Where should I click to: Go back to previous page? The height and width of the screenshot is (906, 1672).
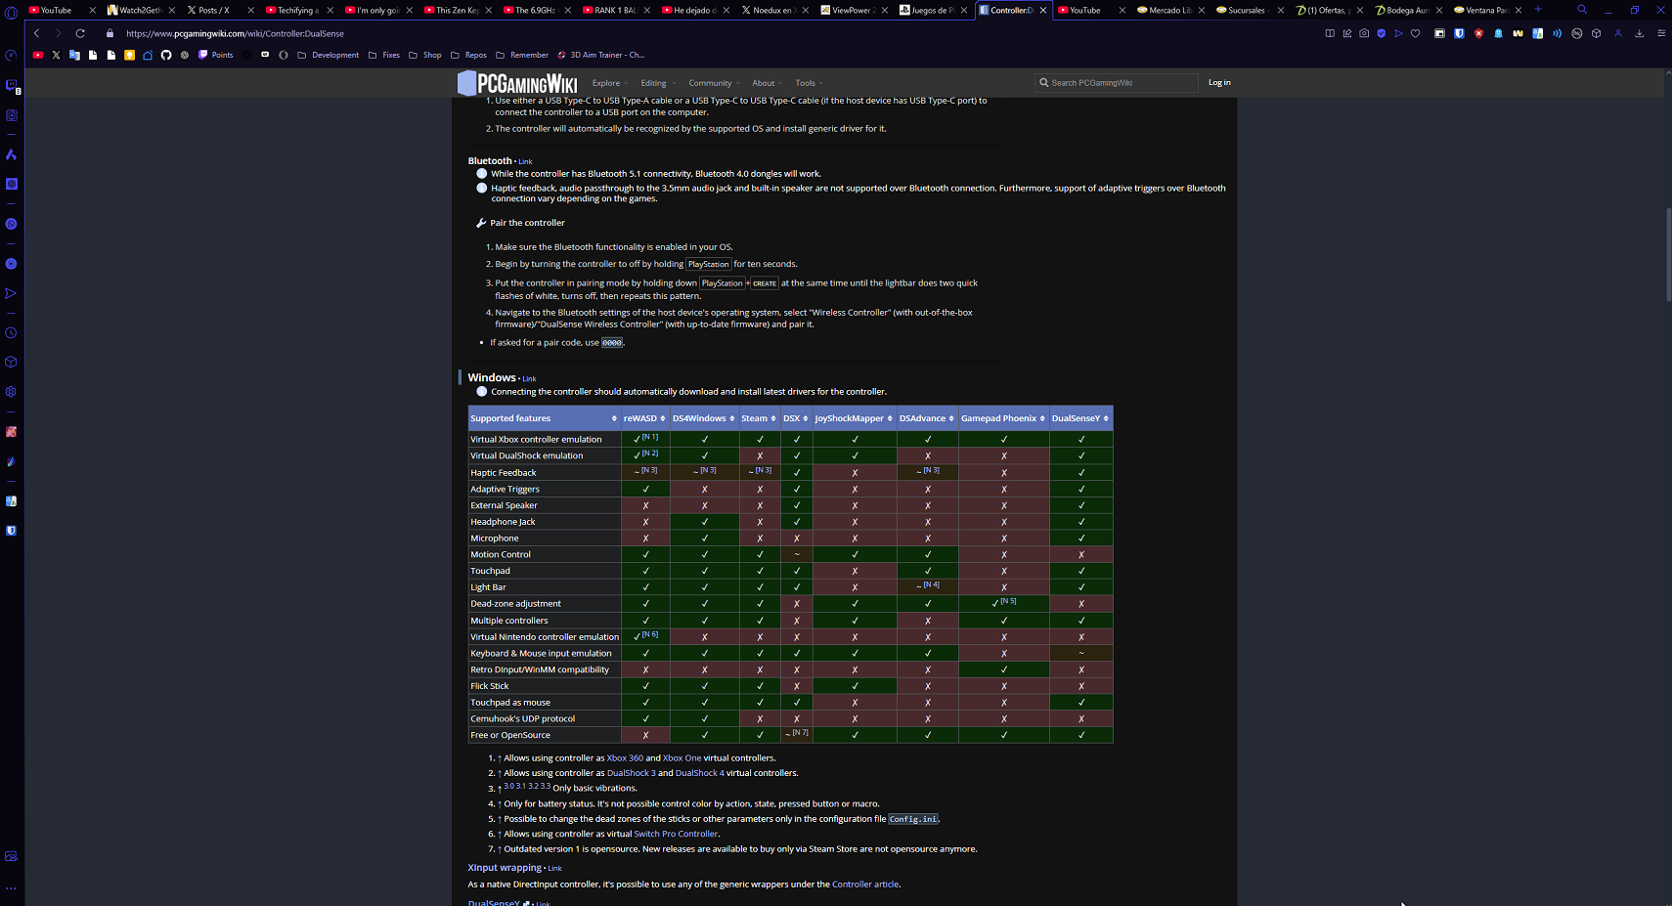[x=37, y=33]
